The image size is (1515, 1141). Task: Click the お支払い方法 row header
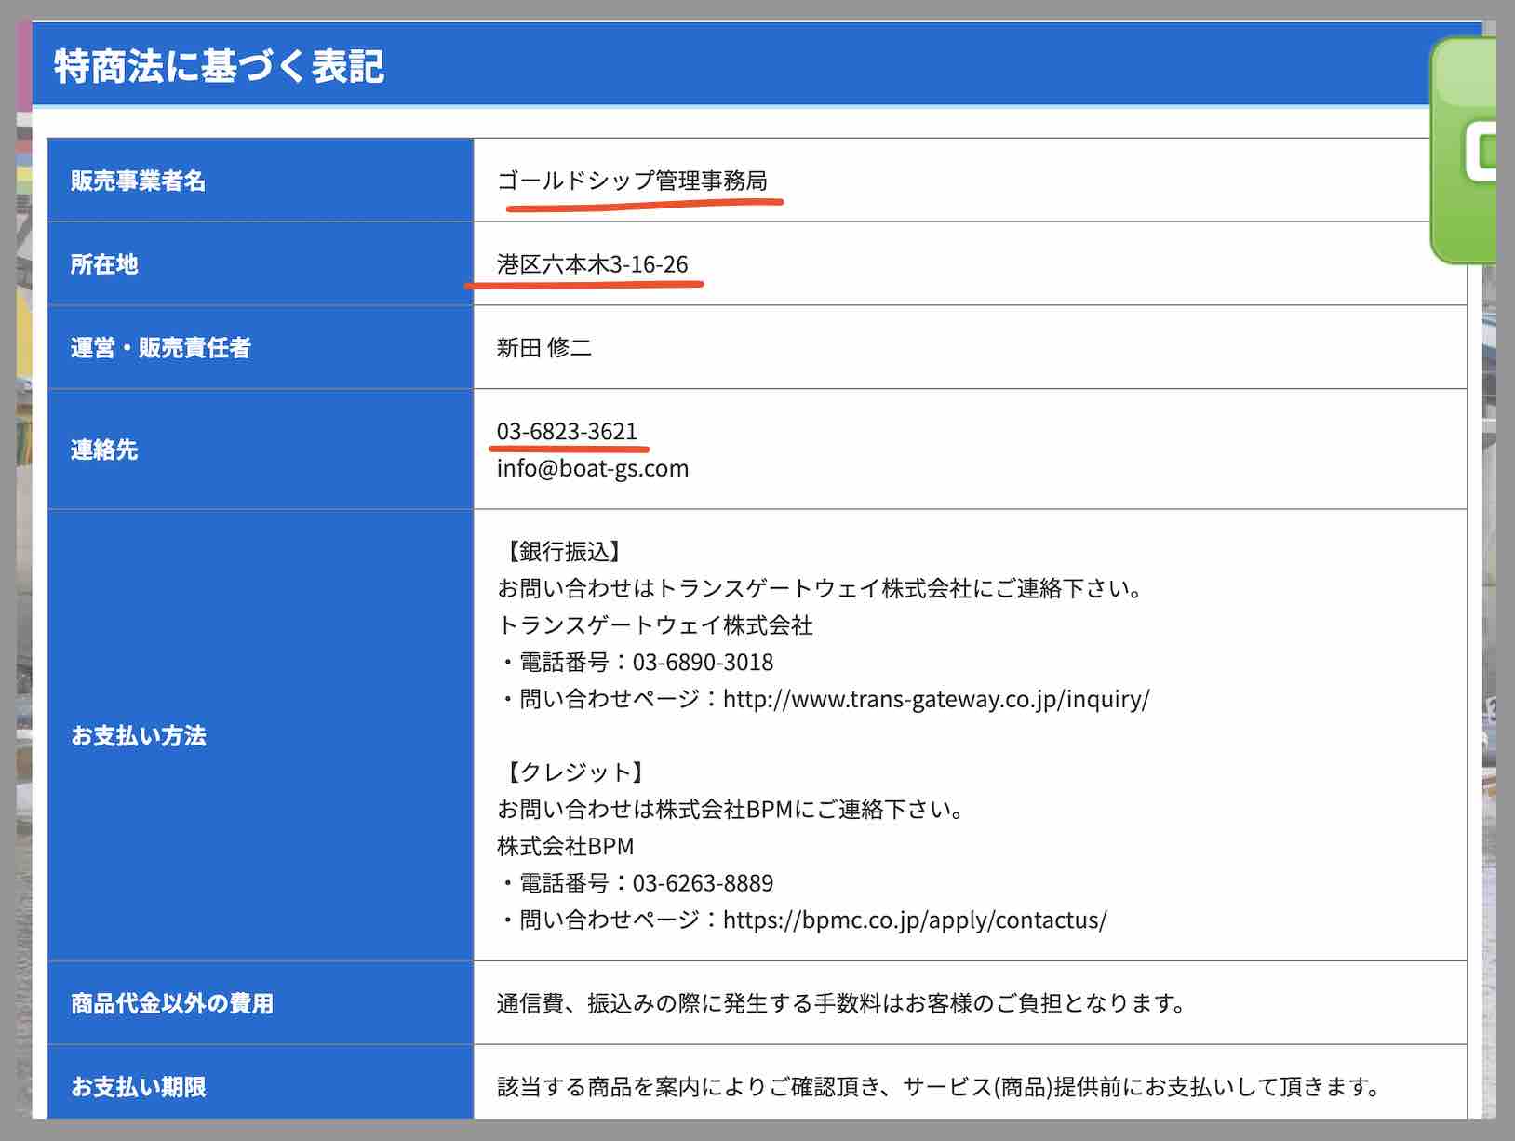pyautogui.click(x=138, y=736)
